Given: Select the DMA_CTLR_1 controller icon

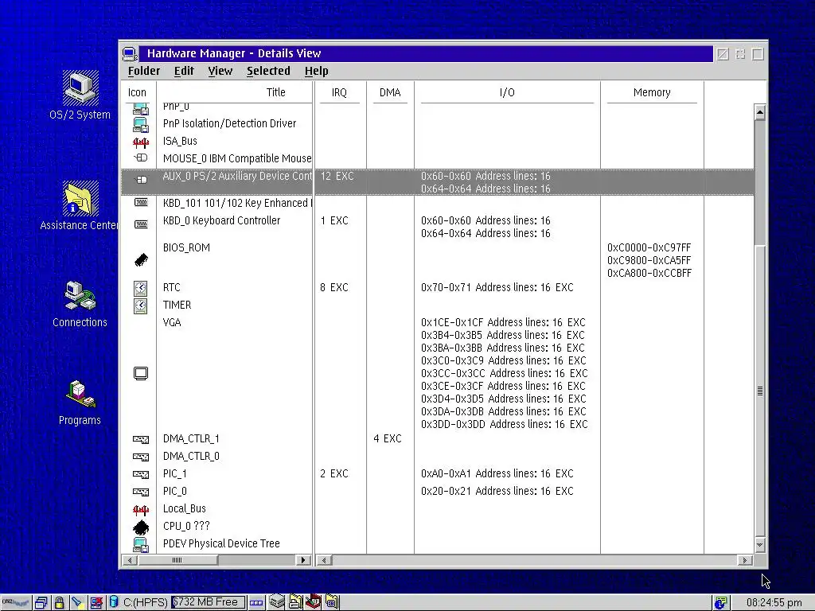Looking at the screenshot, I should (141, 439).
